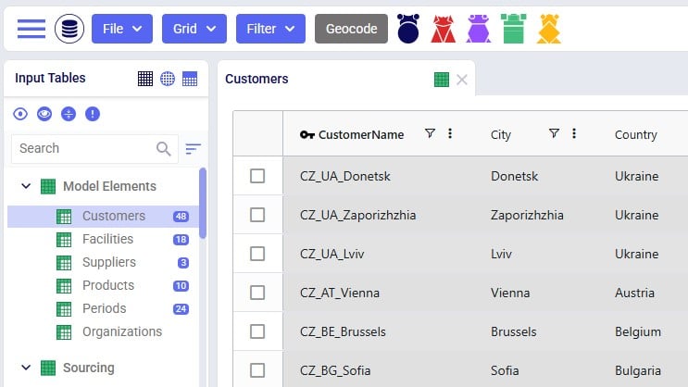The height and width of the screenshot is (387, 688).
Task: Open the Grid dropdown button
Action: 194,29
